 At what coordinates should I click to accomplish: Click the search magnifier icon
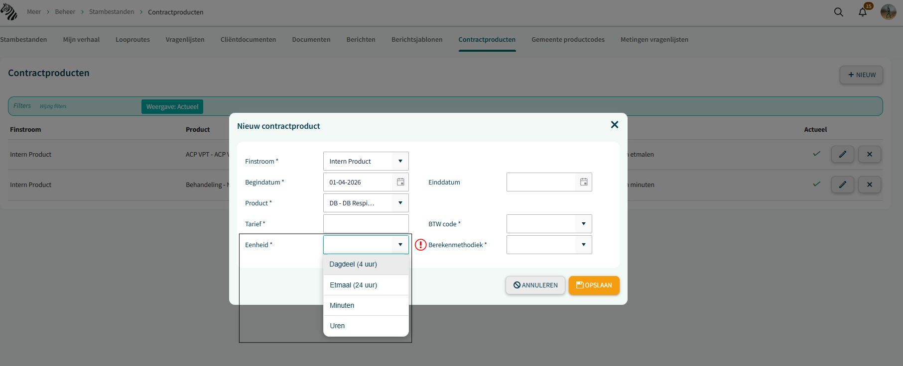point(839,12)
